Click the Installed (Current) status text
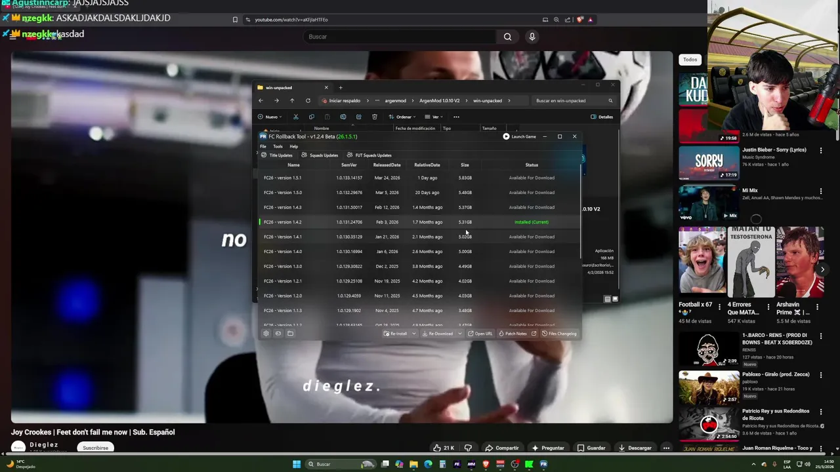840x472 pixels. (x=532, y=222)
